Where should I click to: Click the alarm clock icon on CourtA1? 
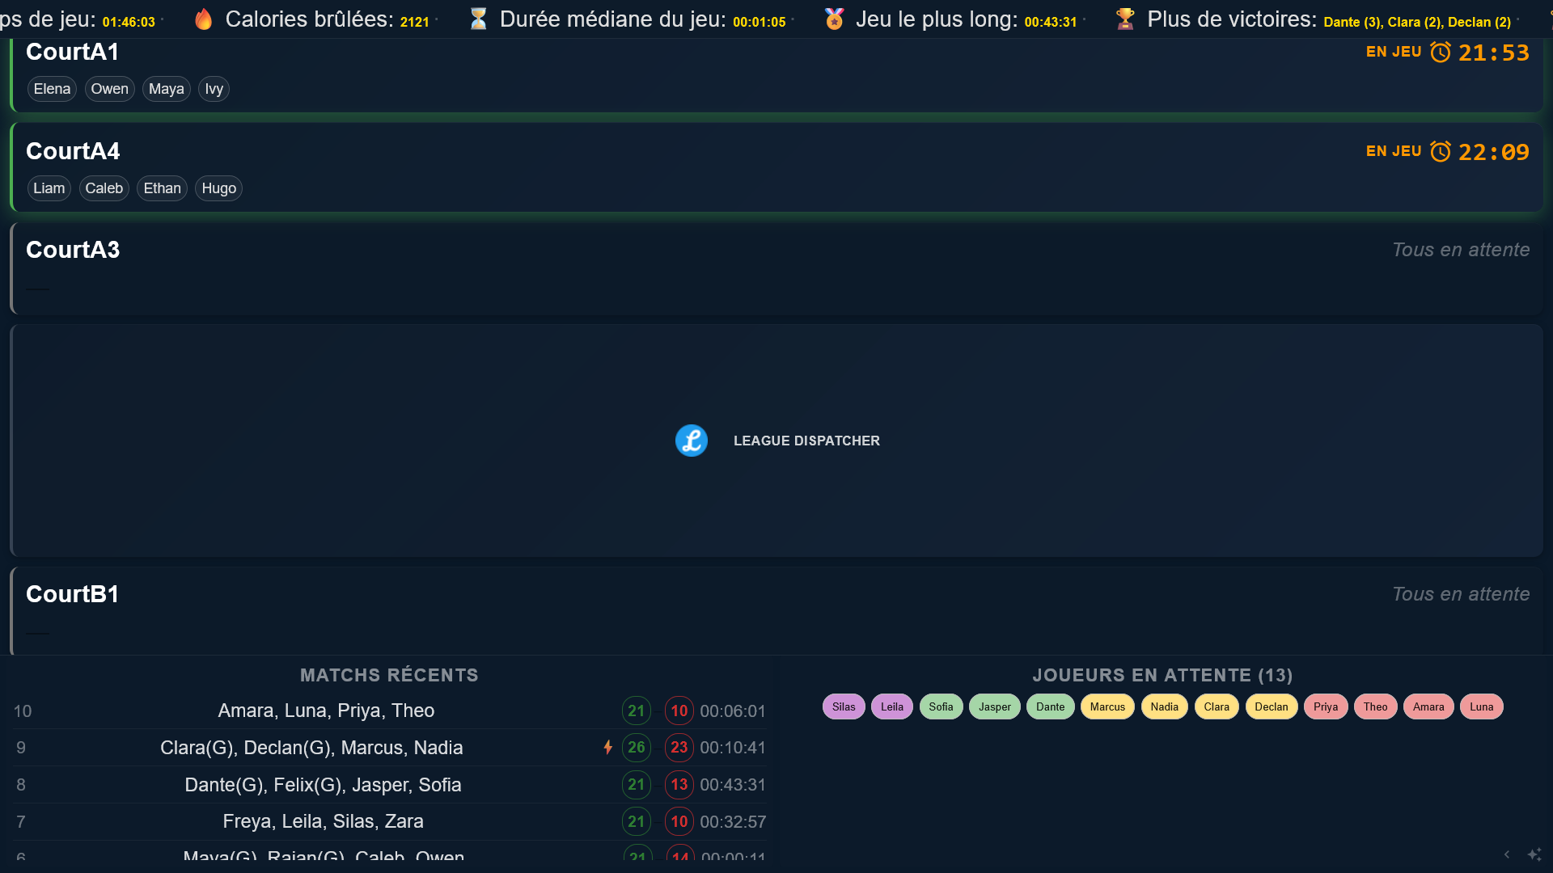1441,53
